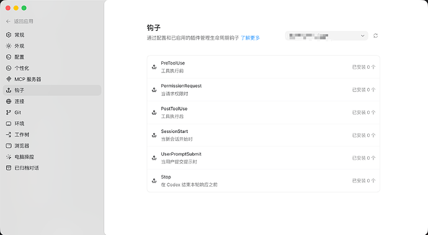Go to 电脑操控 settings
This screenshot has height=235, width=428.
click(52, 157)
